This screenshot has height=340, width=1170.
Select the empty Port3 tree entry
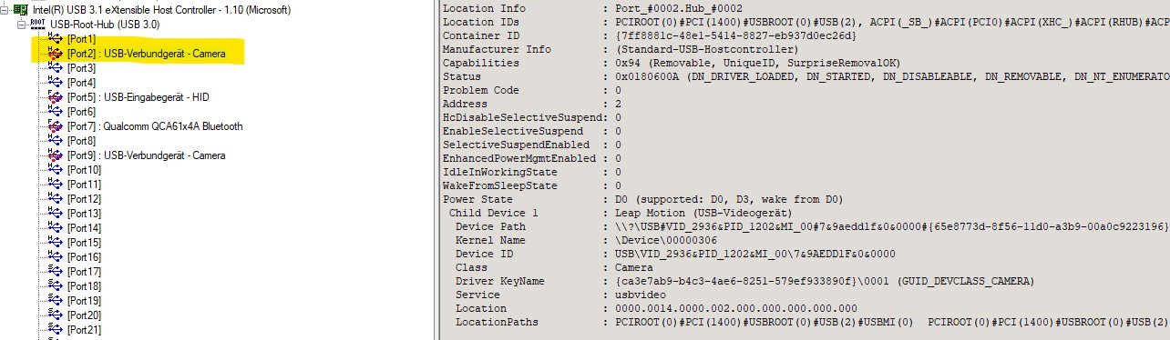81,68
